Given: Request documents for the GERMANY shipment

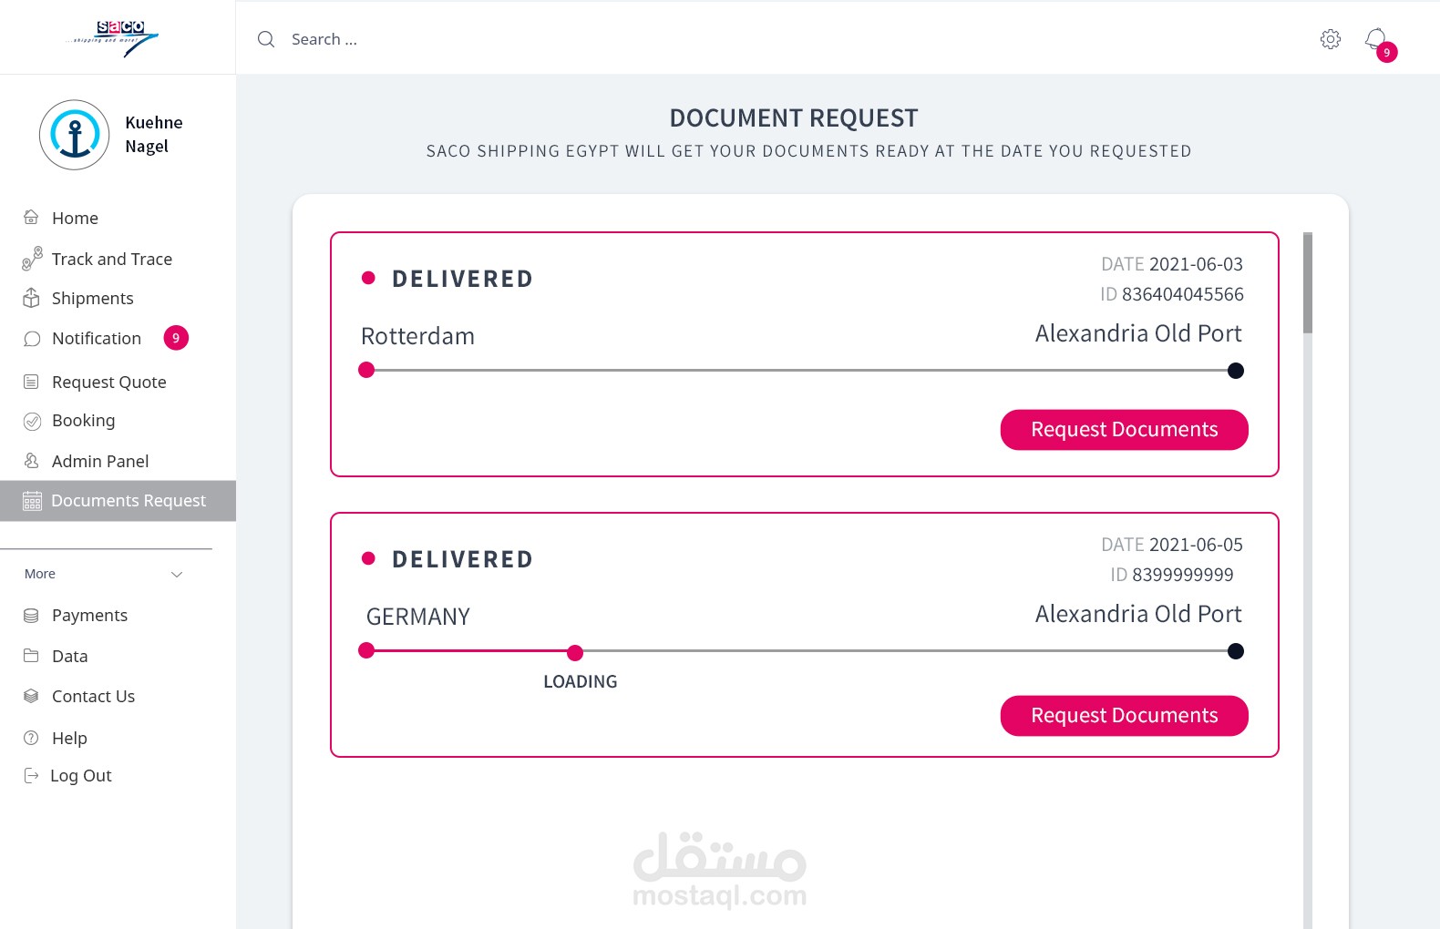Looking at the screenshot, I should (x=1124, y=716).
